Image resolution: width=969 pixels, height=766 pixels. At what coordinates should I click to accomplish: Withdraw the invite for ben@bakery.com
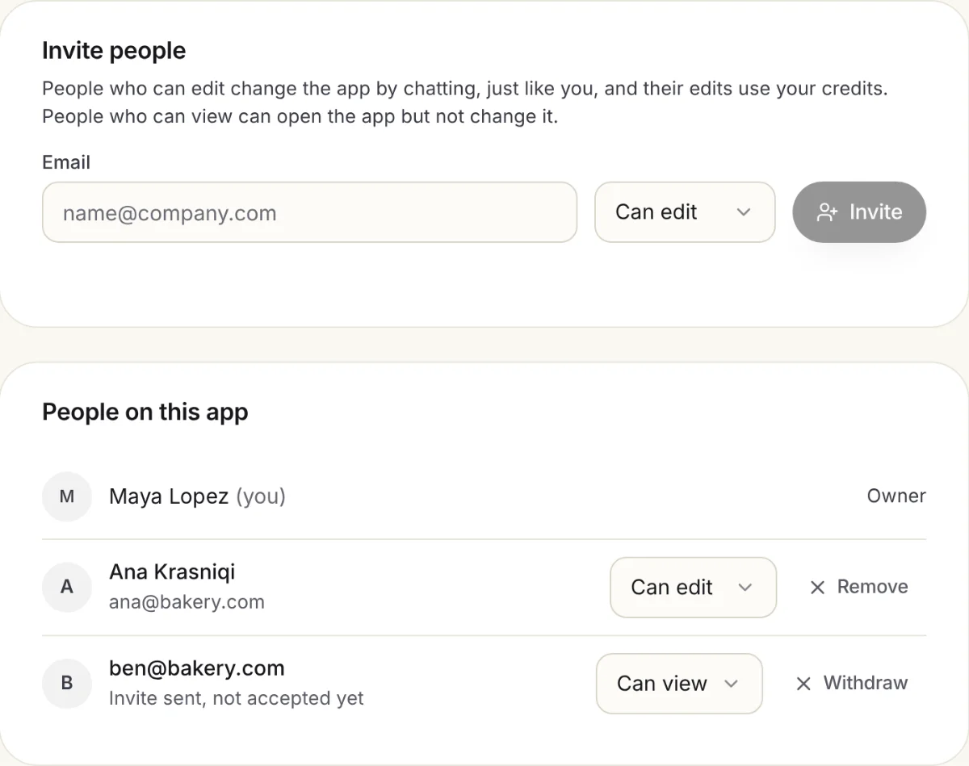pyautogui.click(x=851, y=684)
